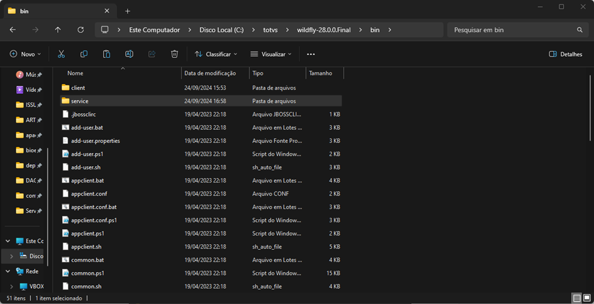Open the Novo dropdown menu

pos(26,54)
